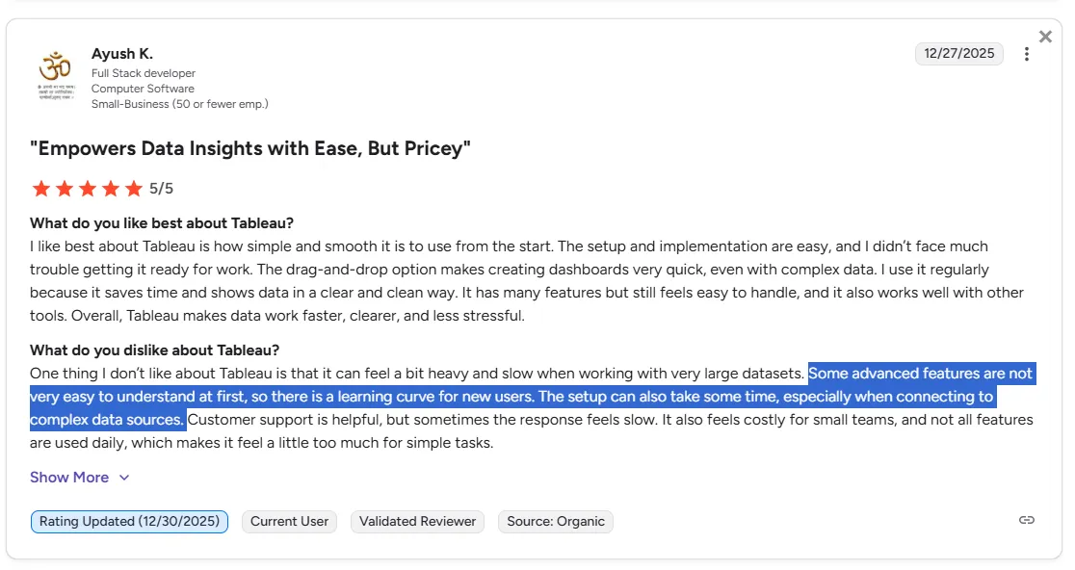Click the third rating star
The image size is (1075, 570).
(88, 189)
